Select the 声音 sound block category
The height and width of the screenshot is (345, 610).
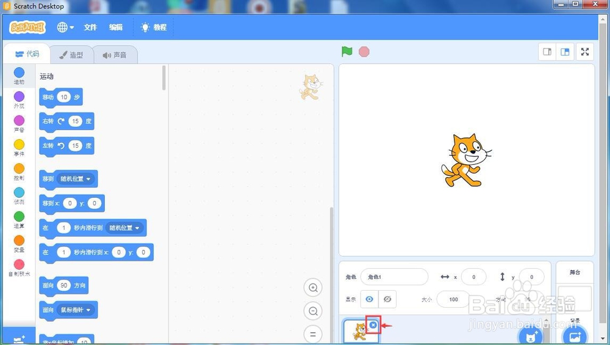point(19,124)
